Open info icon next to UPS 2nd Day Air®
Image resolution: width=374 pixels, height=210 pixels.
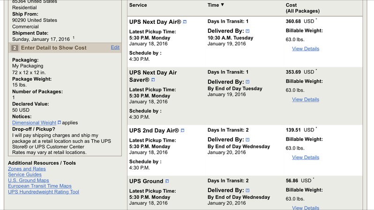click(x=182, y=130)
